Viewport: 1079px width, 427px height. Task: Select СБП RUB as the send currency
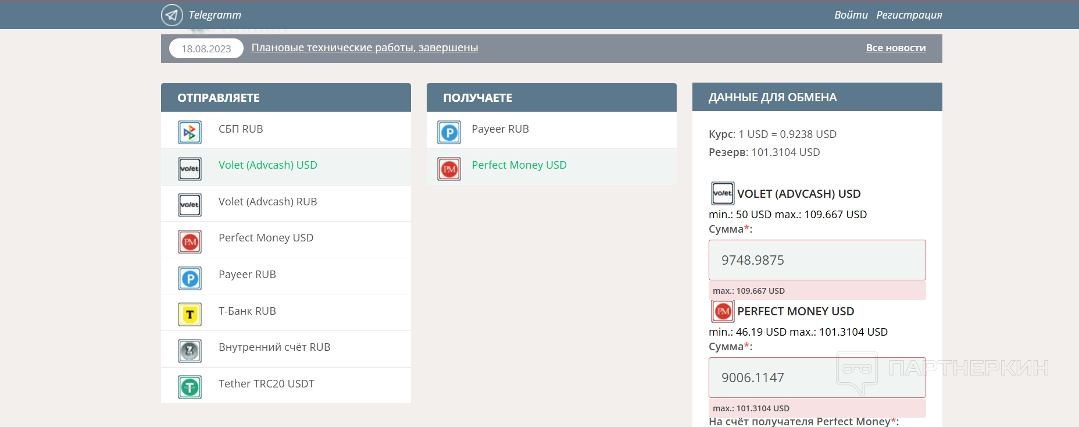[x=286, y=130]
